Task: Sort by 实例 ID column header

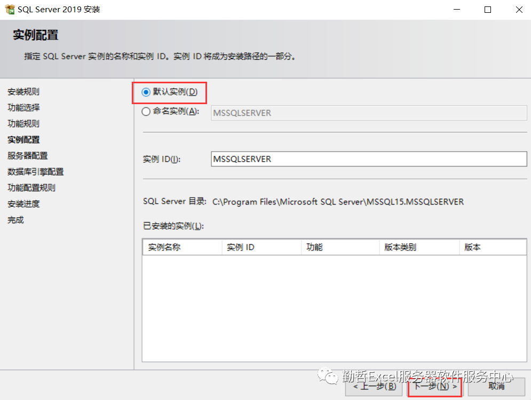Action: click(x=261, y=247)
